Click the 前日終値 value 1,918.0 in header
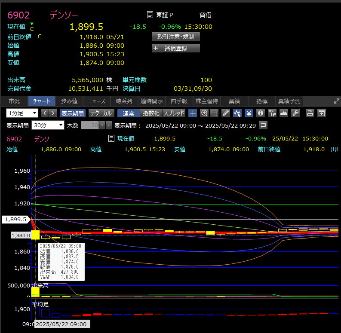The image size is (341, 333). click(91, 37)
